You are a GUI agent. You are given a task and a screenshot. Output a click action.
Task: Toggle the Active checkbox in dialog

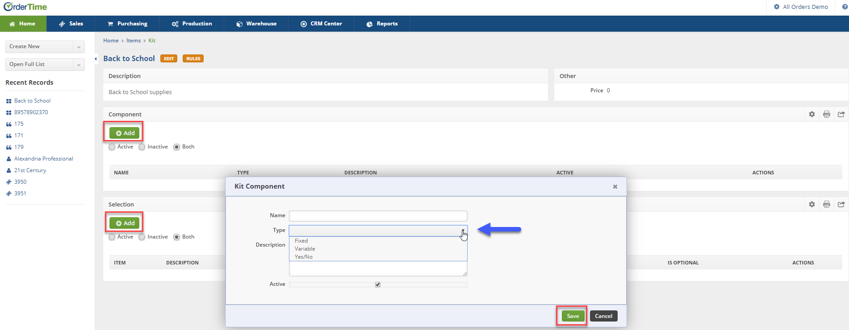click(378, 285)
